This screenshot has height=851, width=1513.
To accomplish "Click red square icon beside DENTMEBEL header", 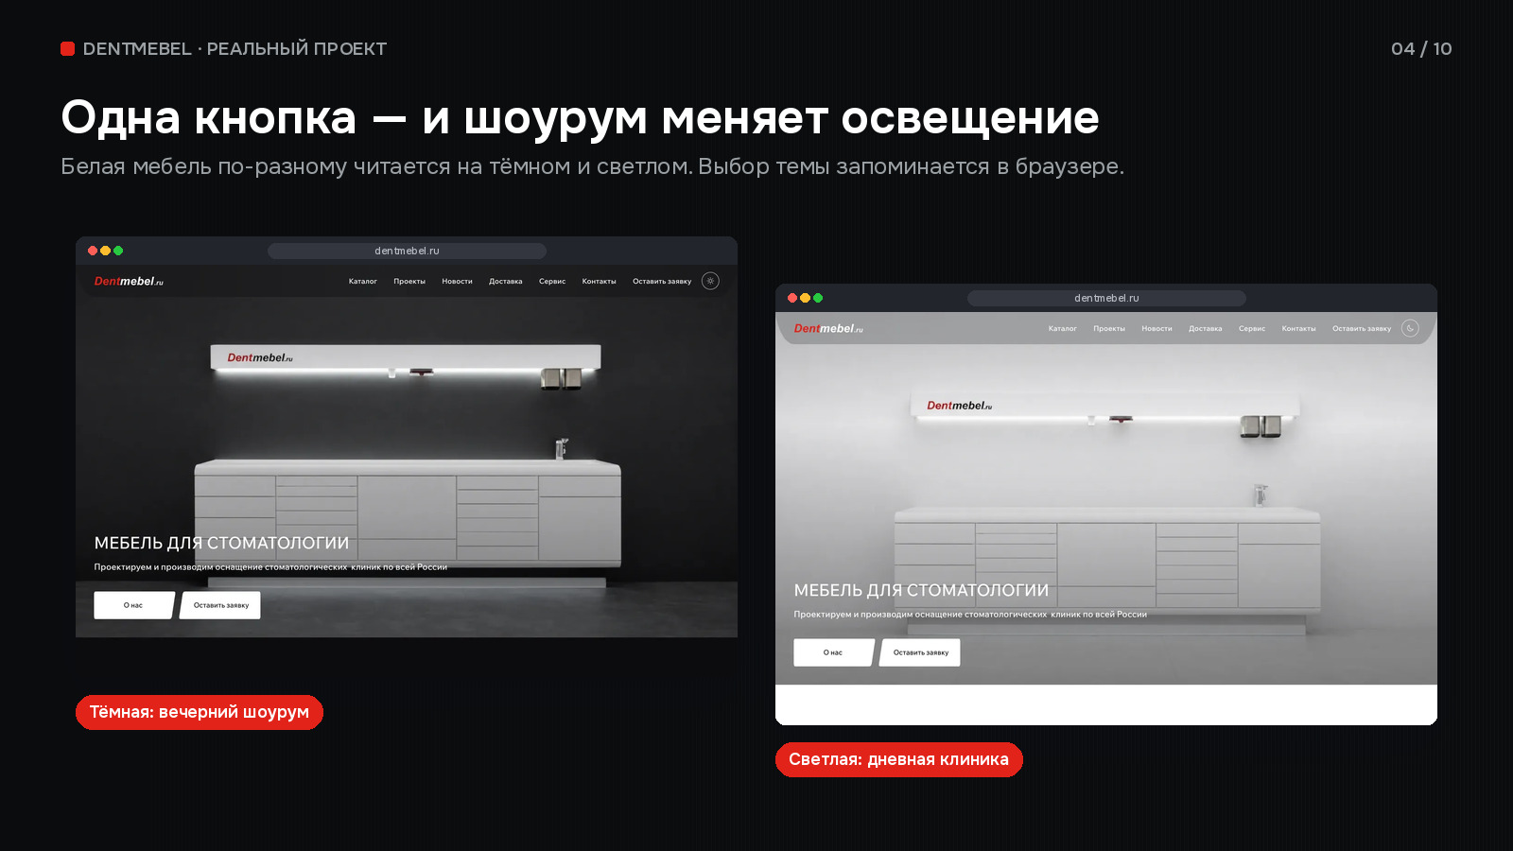I will point(68,48).
